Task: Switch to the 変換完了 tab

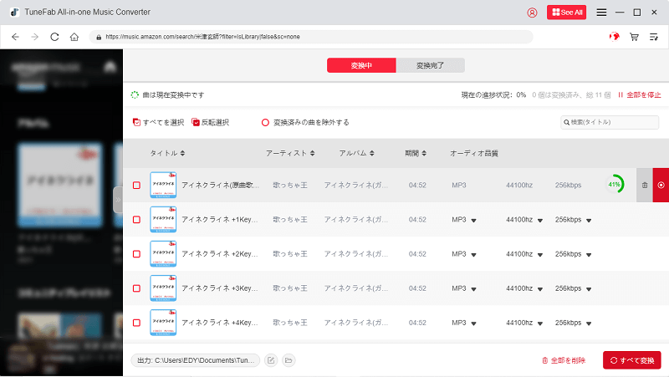Action: click(x=430, y=65)
